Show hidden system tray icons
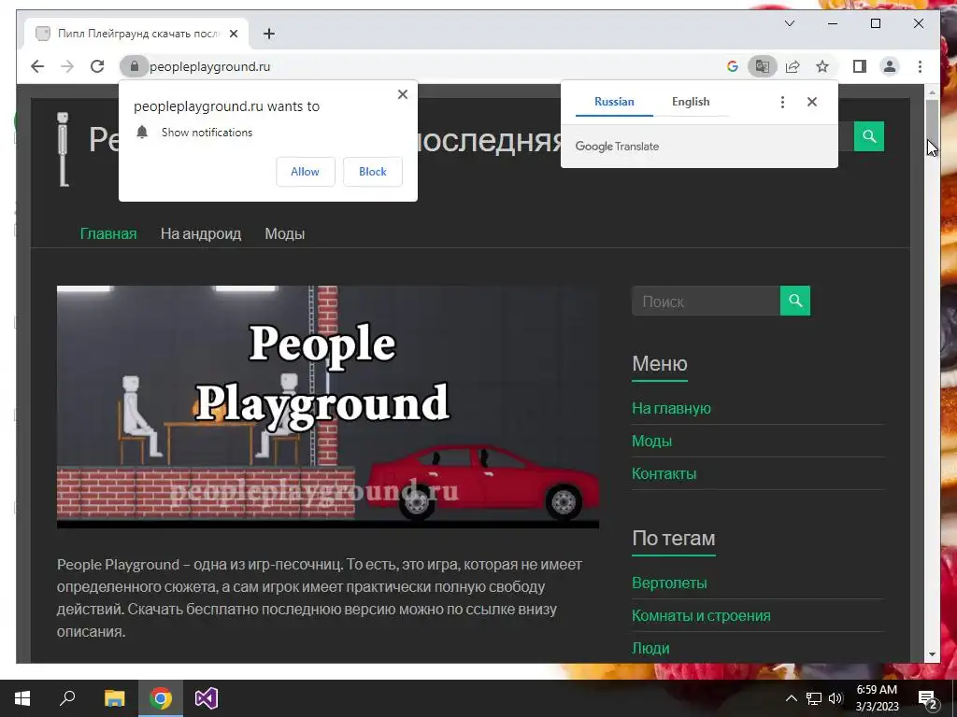 point(791,698)
